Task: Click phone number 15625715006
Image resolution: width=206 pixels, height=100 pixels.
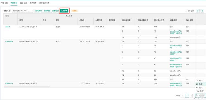Action: pos(85,41)
